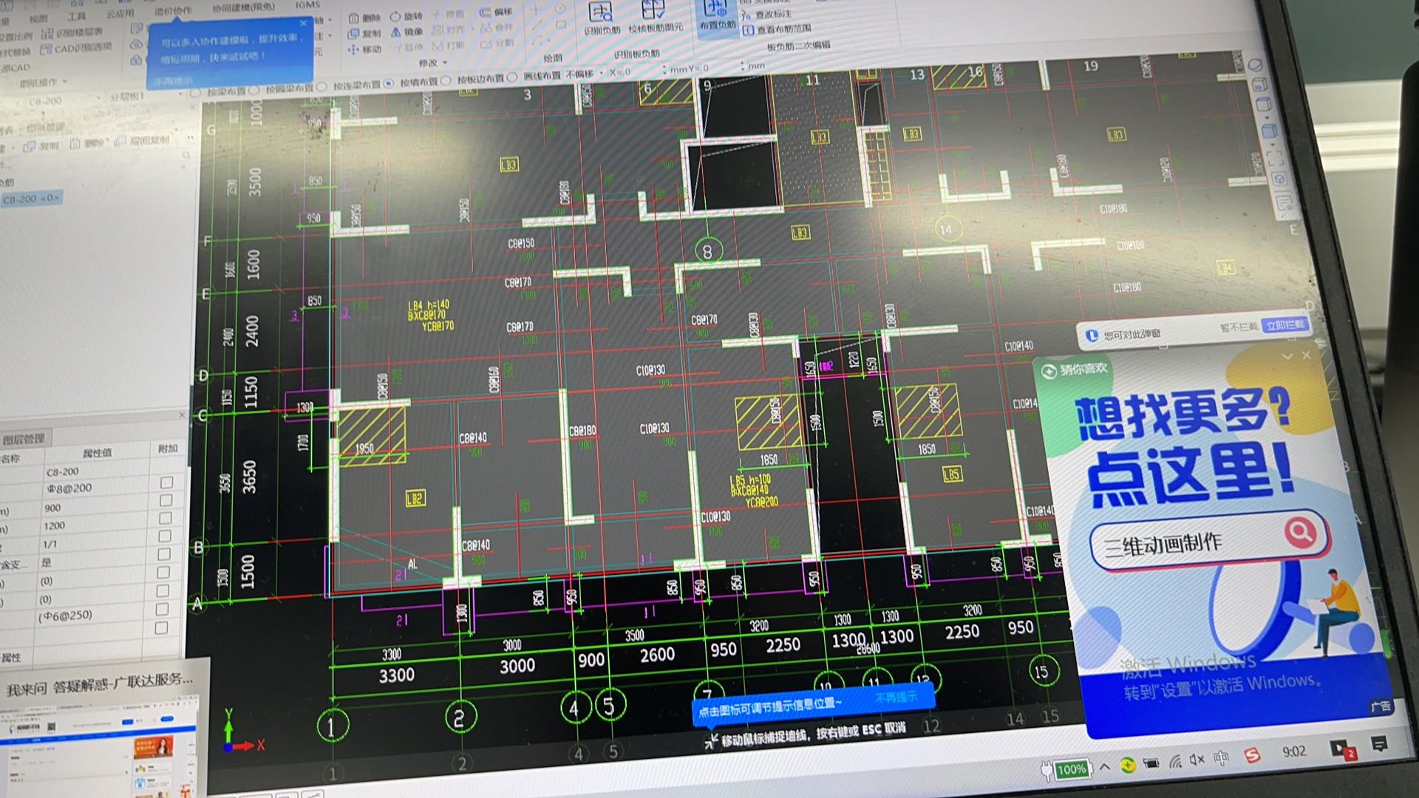Click the 立即拦截 button
Image resolution: width=1419 pixels, height=798 pixels.
pos(1285,325)
